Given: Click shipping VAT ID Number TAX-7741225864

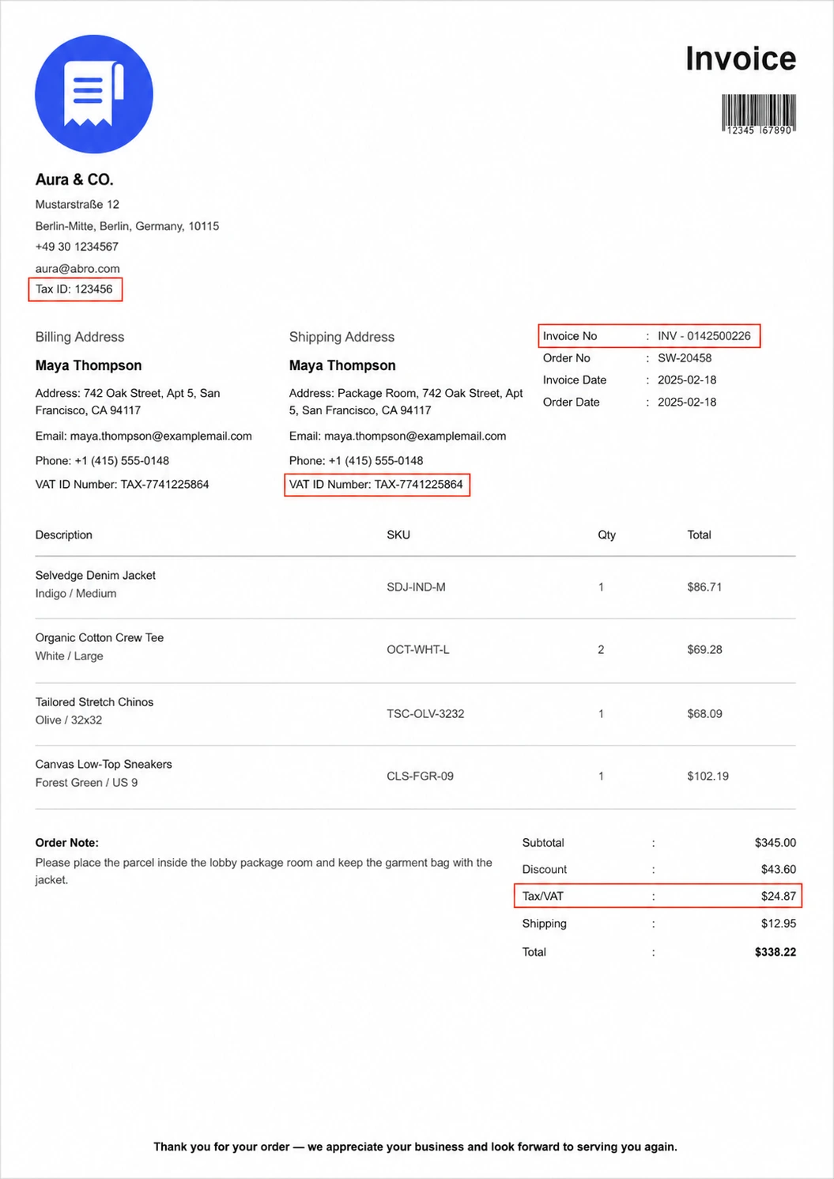Looking at the screenshot, I should 376,485.
